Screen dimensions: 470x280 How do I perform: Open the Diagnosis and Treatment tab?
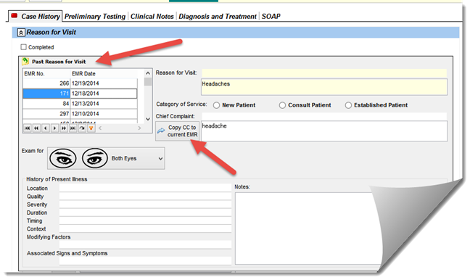tap(218, 17)
